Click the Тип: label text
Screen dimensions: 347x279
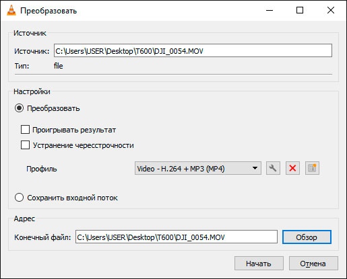(22, 66)
